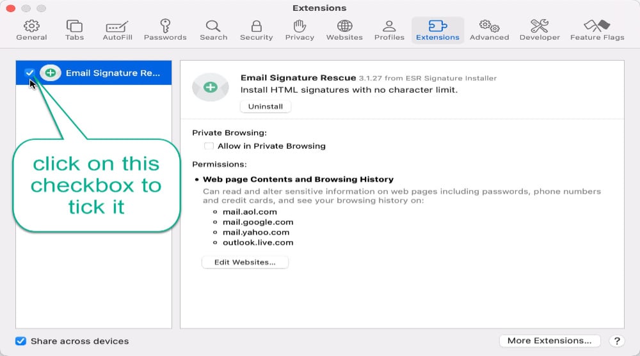The width and height of the screenshot is (640, 356).
Task: Click Web page Contents and Browsing History heading
Action: (x=298, y=180)
